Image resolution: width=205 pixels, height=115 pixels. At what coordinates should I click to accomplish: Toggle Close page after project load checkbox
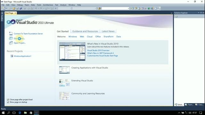tap(8, 100)
